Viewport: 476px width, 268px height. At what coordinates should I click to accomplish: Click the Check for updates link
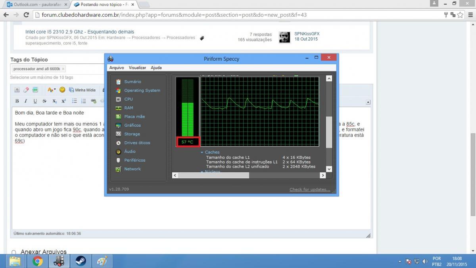pyautogui.click(x=310, y=189)
